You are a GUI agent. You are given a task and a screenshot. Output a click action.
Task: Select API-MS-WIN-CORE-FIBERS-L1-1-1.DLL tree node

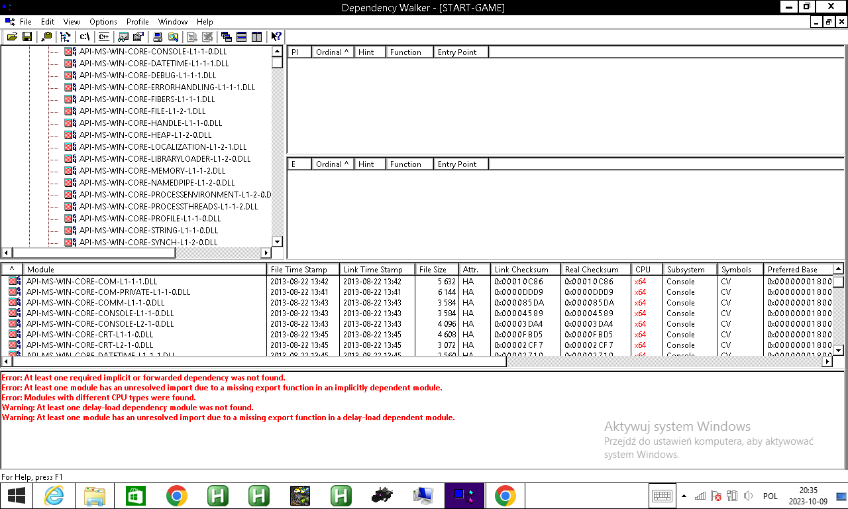(x=147, y=99)
